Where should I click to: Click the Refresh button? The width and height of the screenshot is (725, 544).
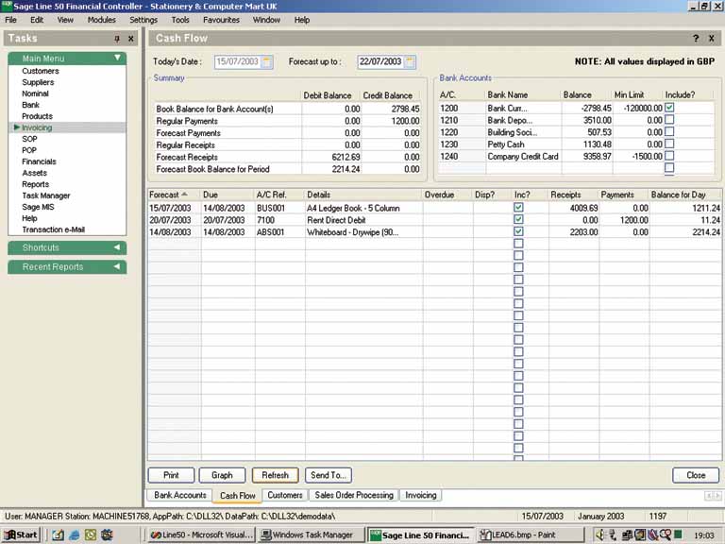[275, 475]
